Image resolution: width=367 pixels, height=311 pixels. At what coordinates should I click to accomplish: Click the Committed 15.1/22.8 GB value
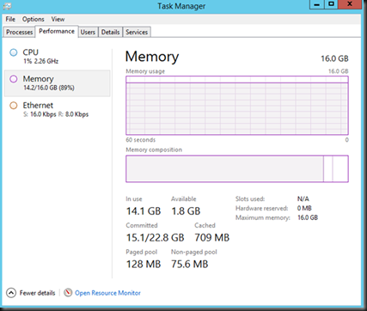(155, 238)
